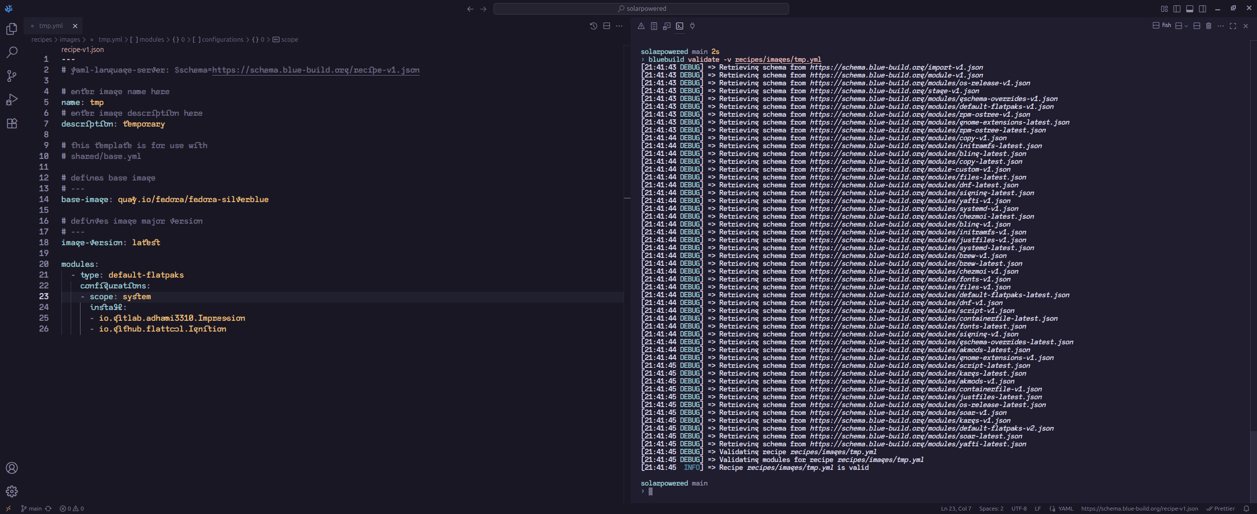
Task: Open errors and warnings count in status bar
Action: (x=72, y=509)
